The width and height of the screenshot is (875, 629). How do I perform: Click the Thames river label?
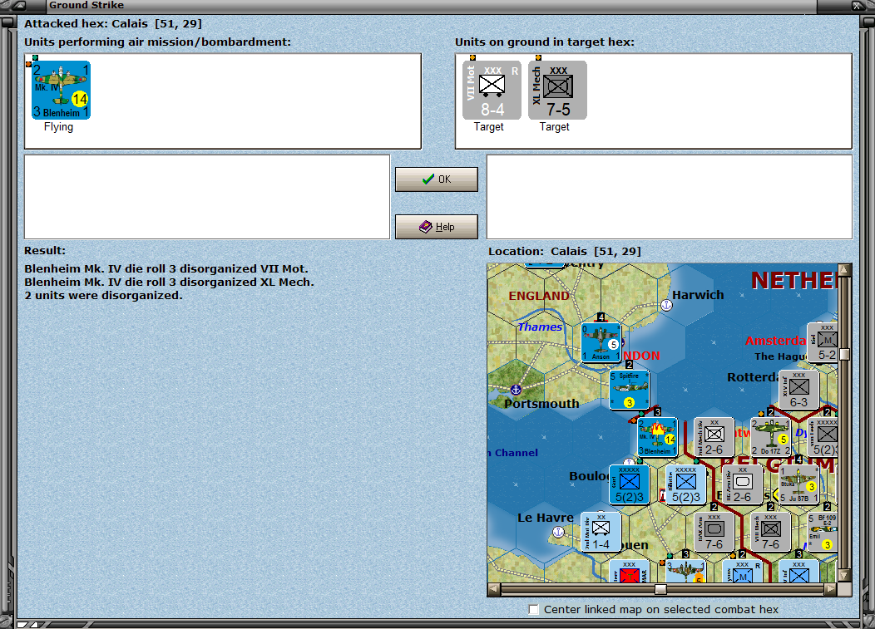point(540,327)
